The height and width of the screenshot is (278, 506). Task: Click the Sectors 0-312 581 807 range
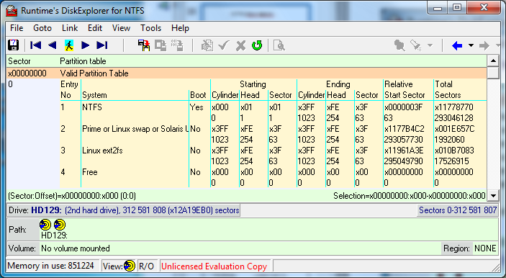pyautogui.click(x=458, y=210)
